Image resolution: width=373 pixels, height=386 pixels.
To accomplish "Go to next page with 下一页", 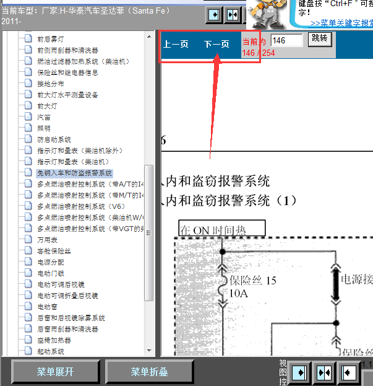I will coord(217,45).
